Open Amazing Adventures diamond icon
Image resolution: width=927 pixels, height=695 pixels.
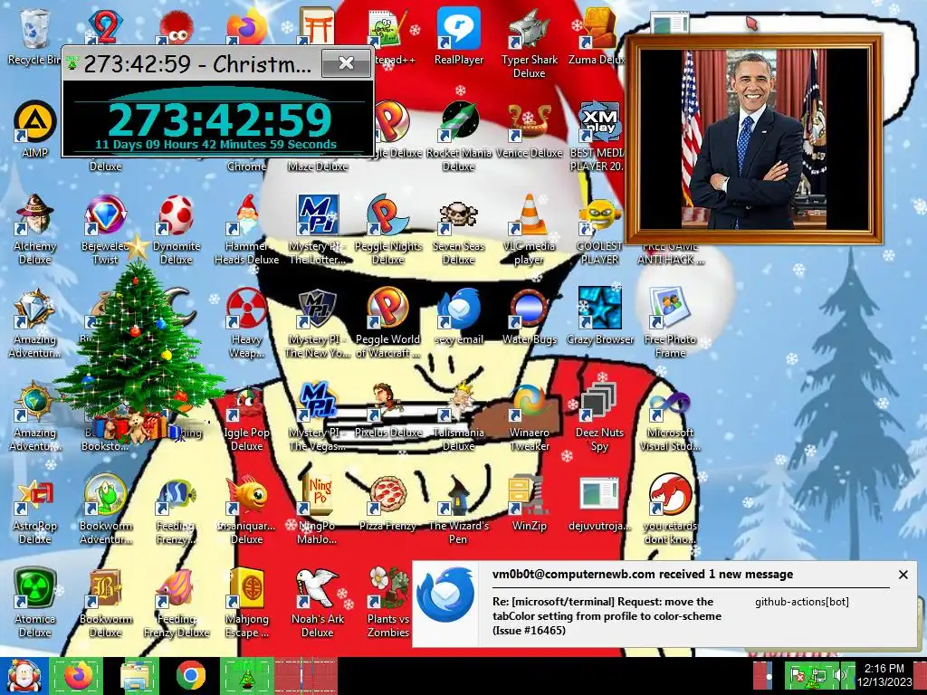pos(34,323)
